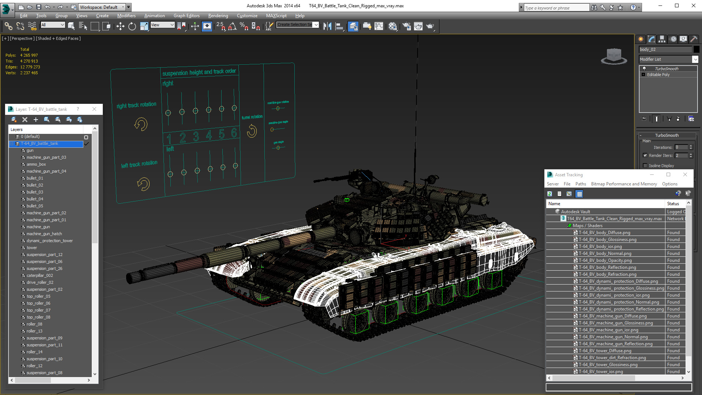
Task: Toggle Keyboard Shortcut Override
Action: coord(207,26)
